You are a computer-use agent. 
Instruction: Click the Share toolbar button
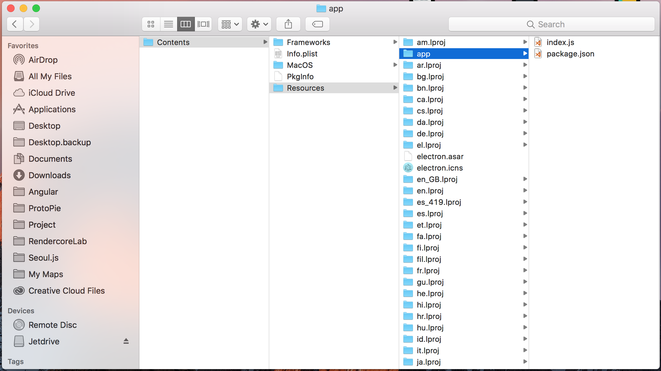click(288, 24)
